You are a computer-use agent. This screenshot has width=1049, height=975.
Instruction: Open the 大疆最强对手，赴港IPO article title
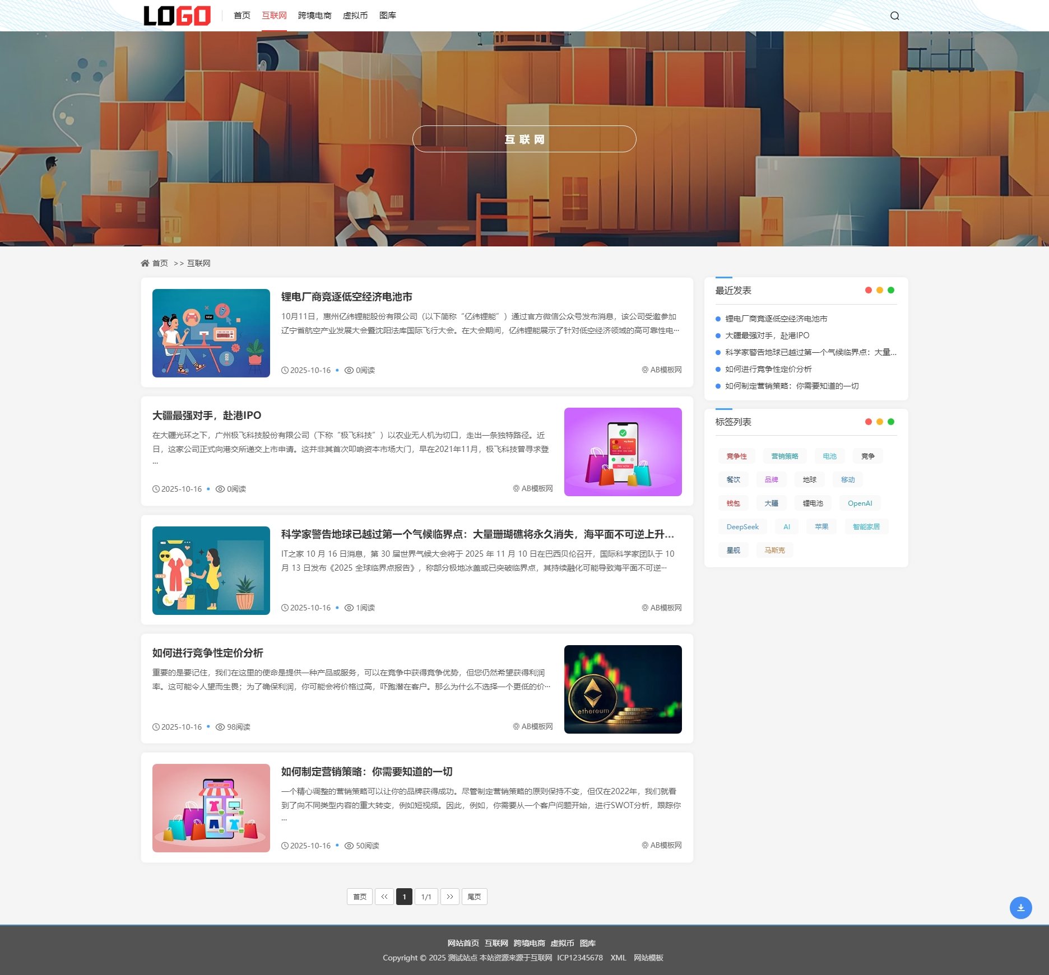pos(207,416)
